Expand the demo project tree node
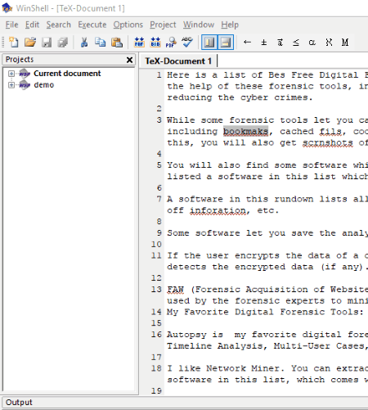Image resolution: width=368 pixels, height=410 pixels. click(11, 85)
